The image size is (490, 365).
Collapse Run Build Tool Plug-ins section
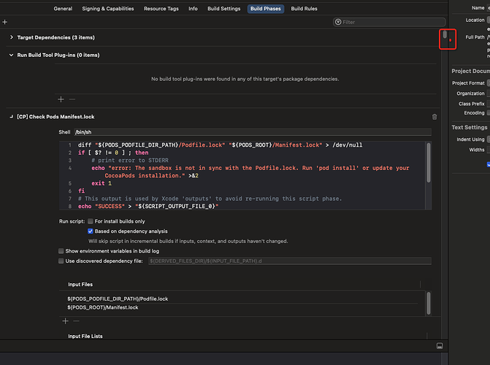pyautogui.click(x=11, y=55)
